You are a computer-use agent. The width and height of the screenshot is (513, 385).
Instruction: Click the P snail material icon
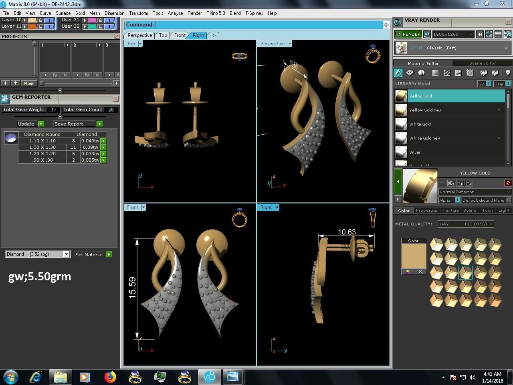point(495,73)
